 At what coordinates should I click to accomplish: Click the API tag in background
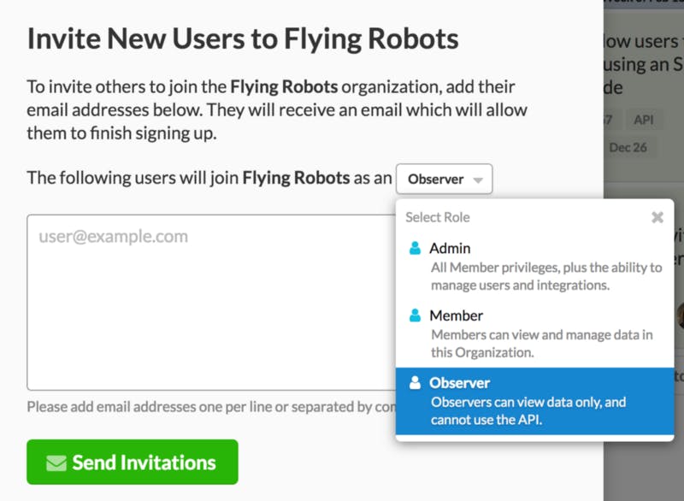[644, 120]
